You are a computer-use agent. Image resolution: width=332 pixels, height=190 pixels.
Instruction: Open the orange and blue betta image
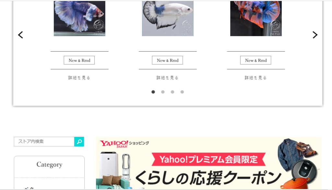coord(256,19)
